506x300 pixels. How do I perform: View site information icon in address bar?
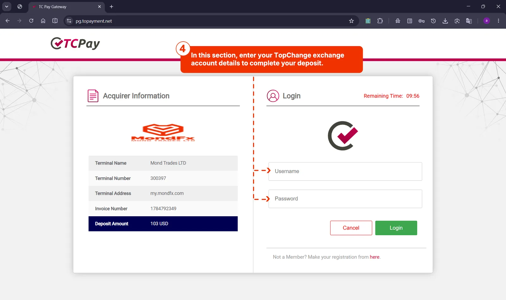point(69,21)
